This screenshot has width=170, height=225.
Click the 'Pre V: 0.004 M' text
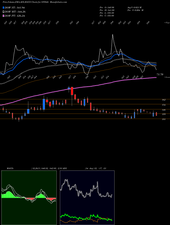(135, 10)
